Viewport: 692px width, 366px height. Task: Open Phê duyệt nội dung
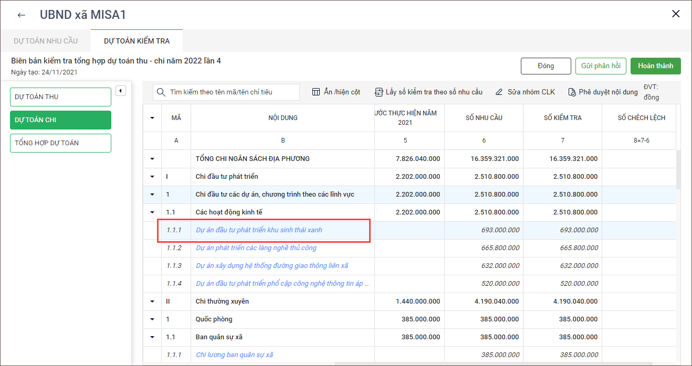click(x=603, y=92)
